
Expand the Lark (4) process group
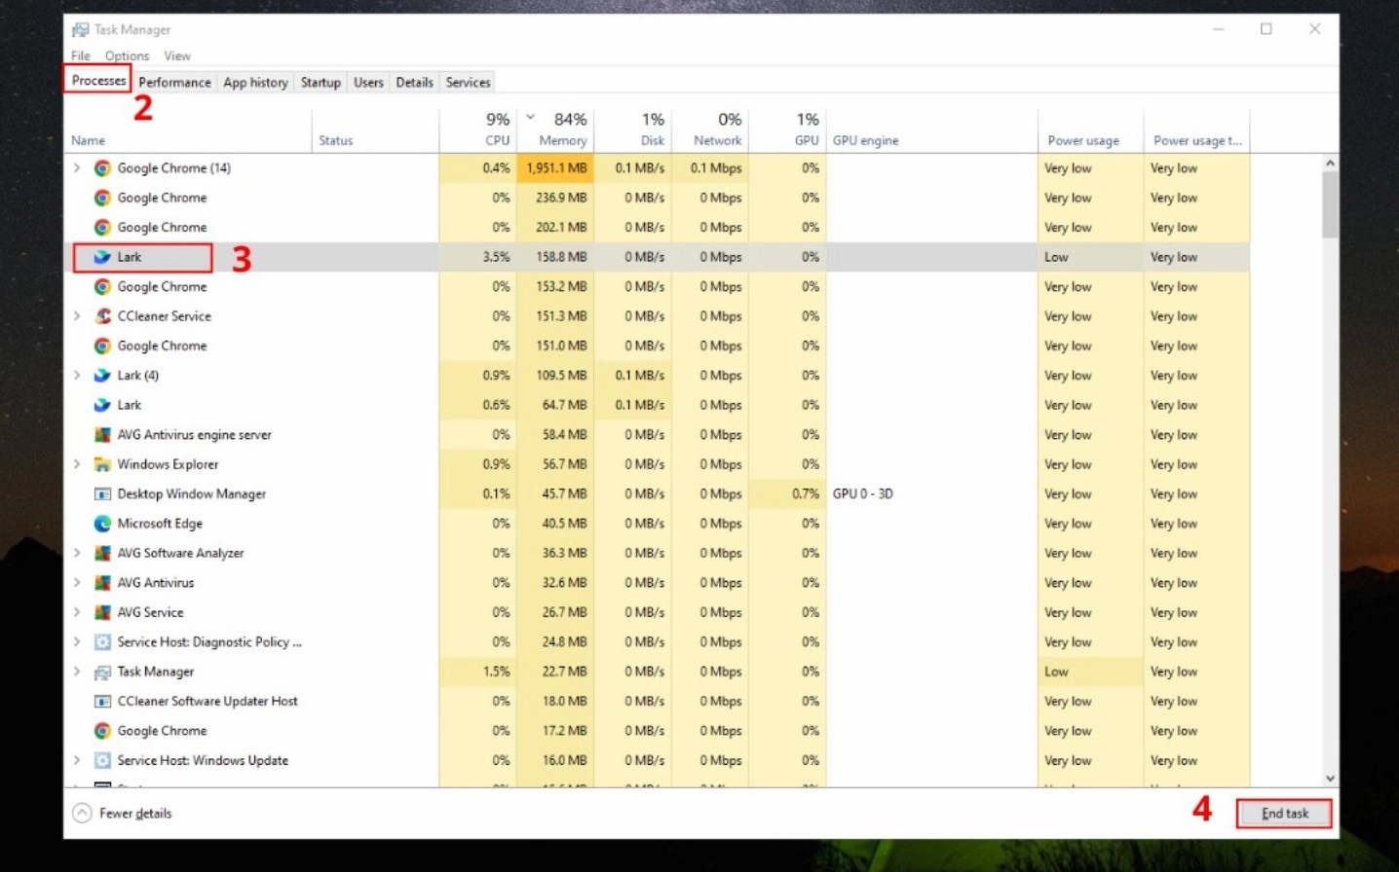point(77,375)
